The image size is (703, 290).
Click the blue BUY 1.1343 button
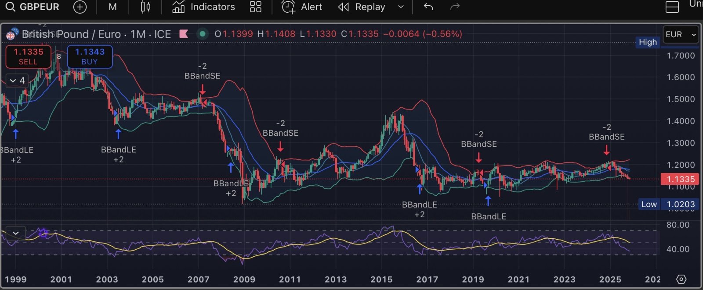click(90, 57)
